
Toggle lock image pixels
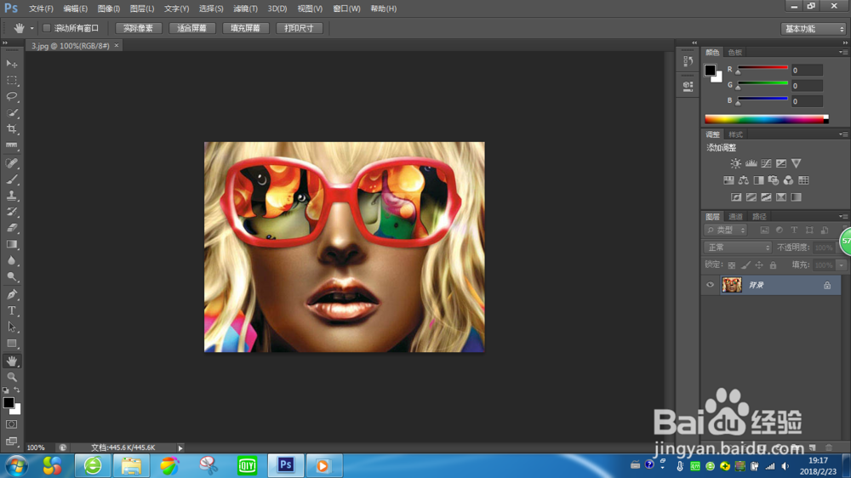[x=745, y=265]
